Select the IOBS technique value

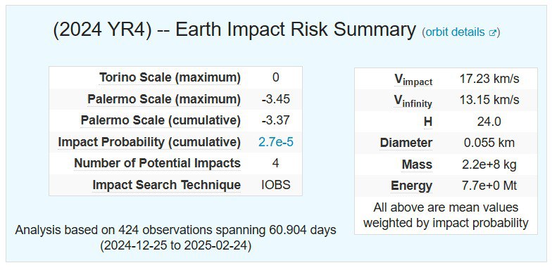tap(276, 185)
